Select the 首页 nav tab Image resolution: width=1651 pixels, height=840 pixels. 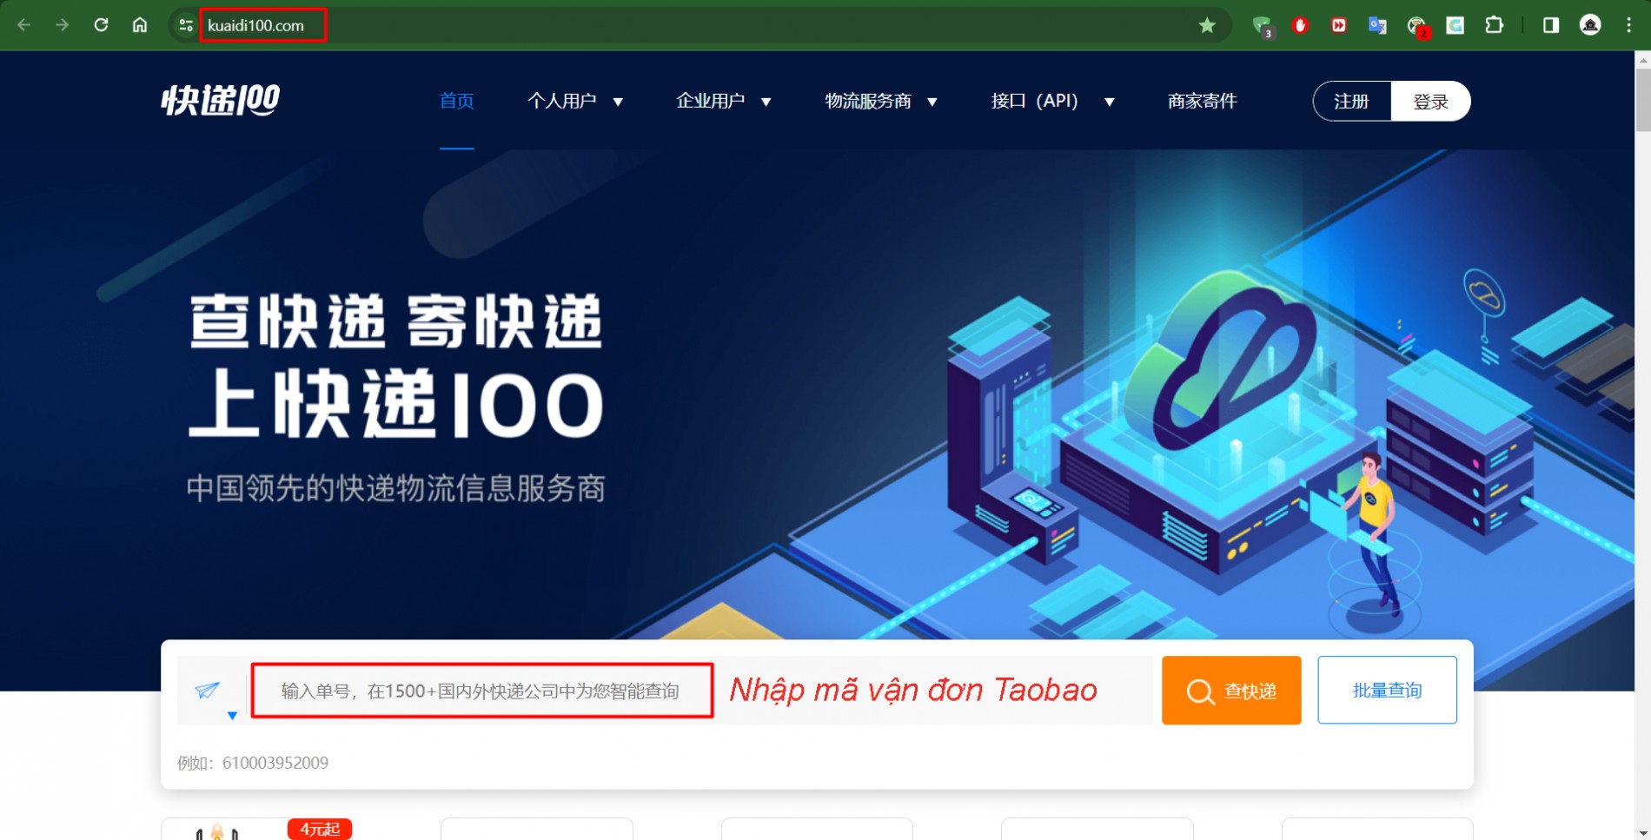tap(456, 101)
